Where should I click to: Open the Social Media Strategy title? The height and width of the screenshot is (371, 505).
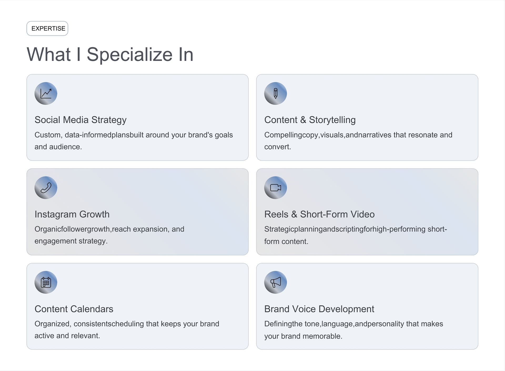(x=80, y=120)
